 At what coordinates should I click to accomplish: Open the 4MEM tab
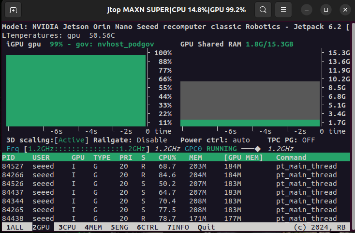(x=93, y=227)
